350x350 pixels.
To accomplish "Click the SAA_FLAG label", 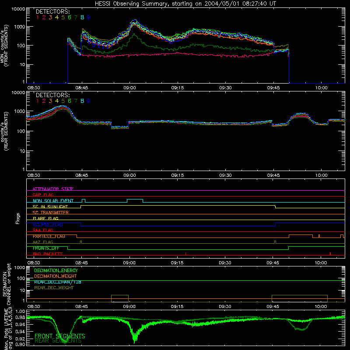I will (x=43, y=231).
